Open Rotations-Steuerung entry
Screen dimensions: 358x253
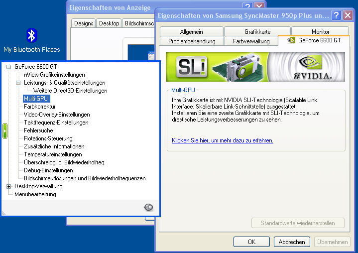(x=48, y=138)
